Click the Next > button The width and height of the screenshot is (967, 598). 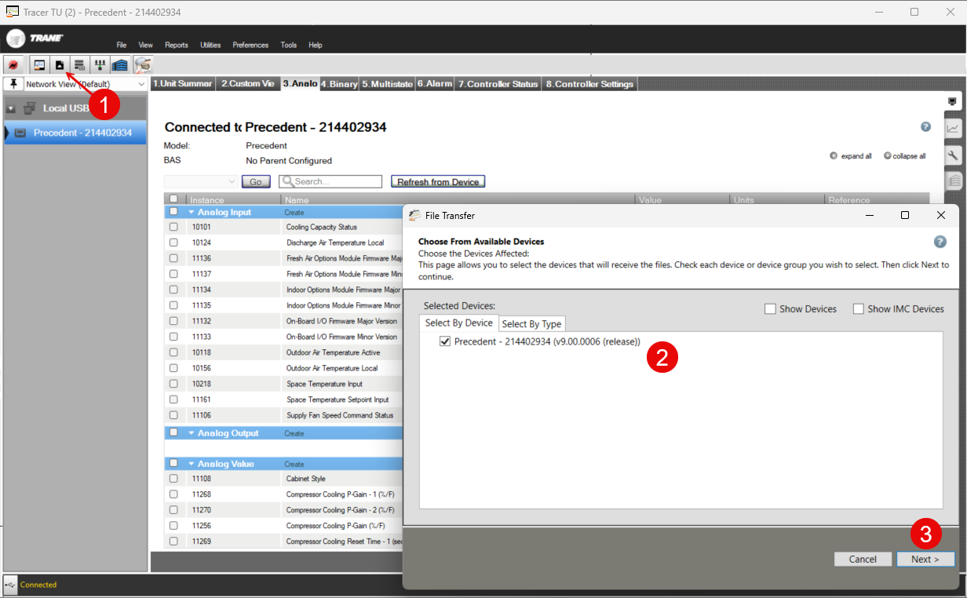coord(925,559)
